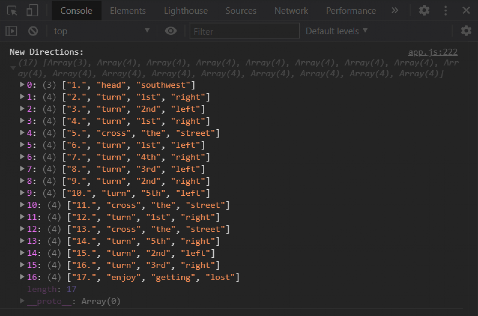Image resolution: width=478 pixels, height=316 pixels.
Task: Select the length: 17 property
Action: tap(52, 289)
